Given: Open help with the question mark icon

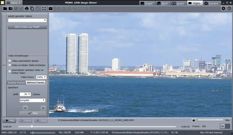Looking at the screenshot, I should pyautogui.click(x=229, y=8).
